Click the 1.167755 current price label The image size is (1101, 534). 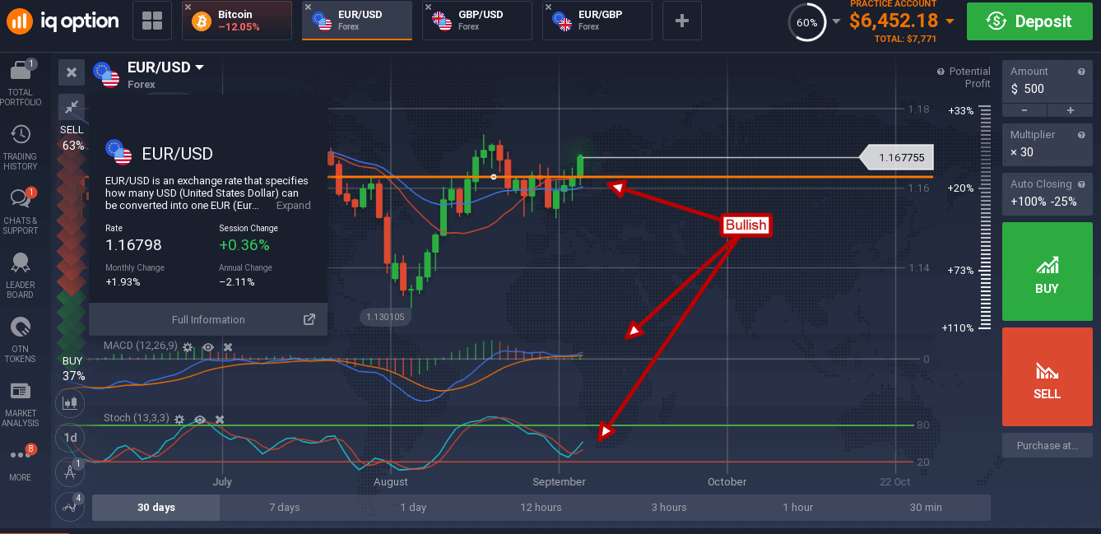[895, 157]
